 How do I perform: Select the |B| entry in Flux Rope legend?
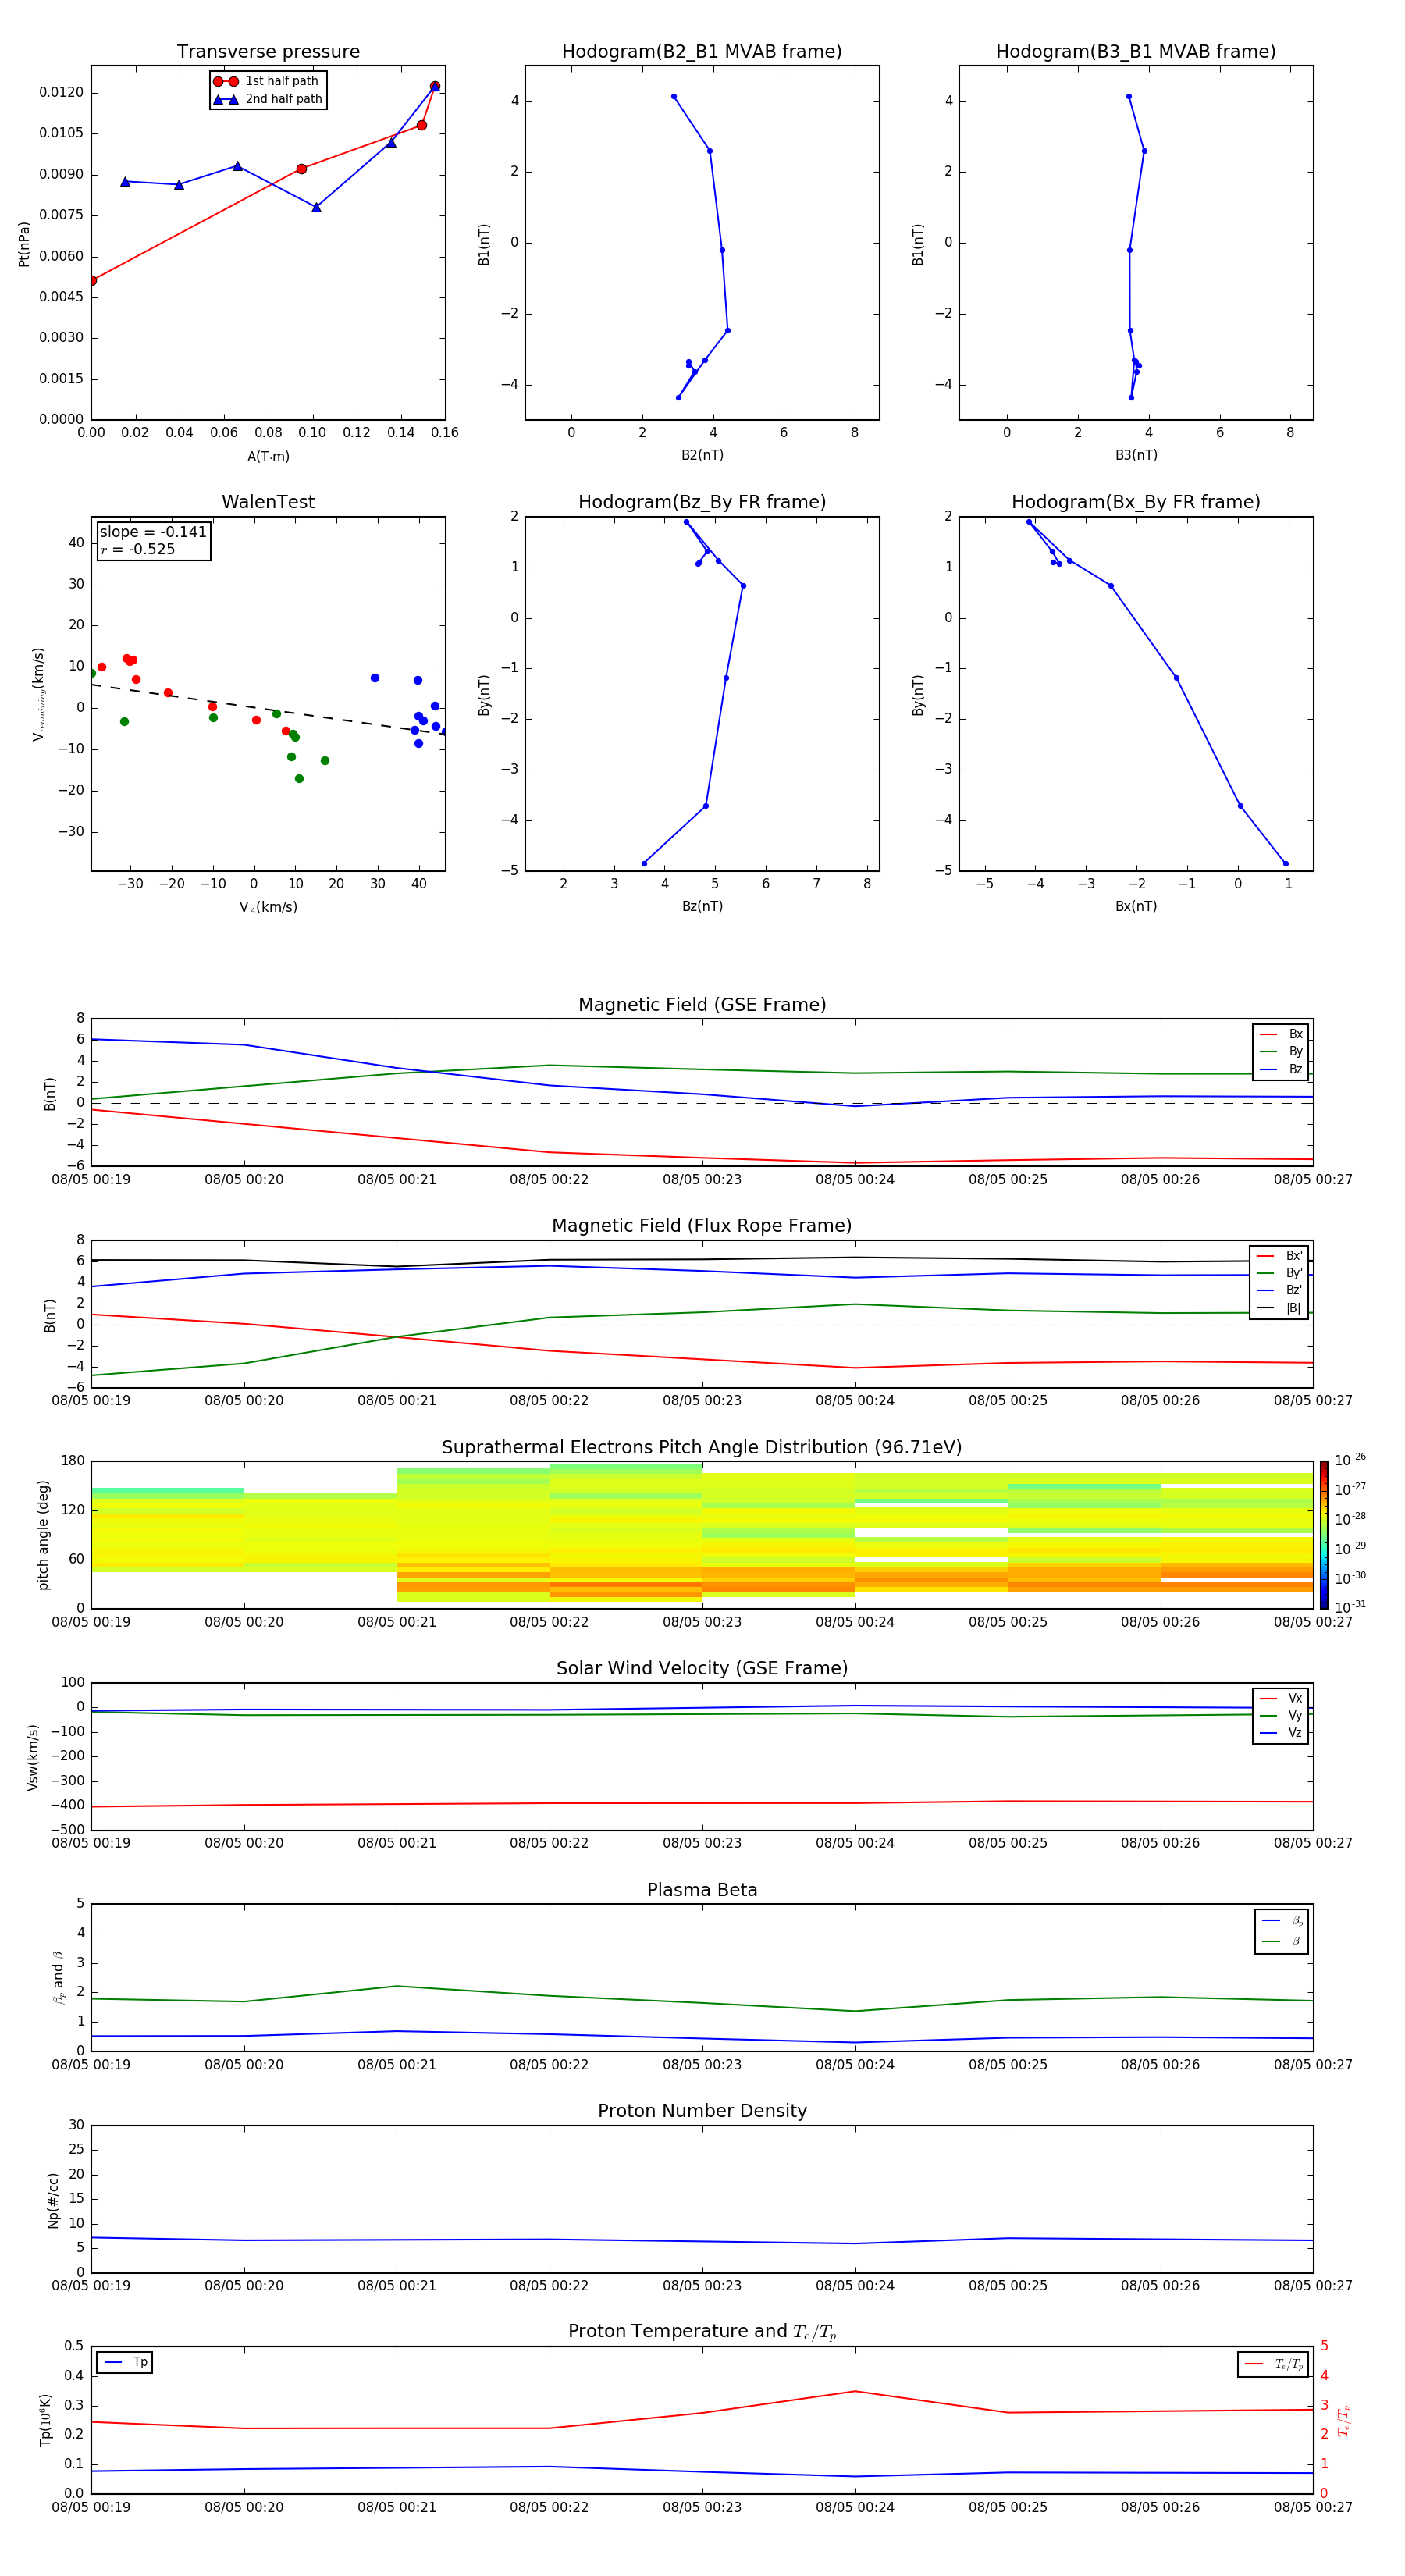click(1280, 1308)
